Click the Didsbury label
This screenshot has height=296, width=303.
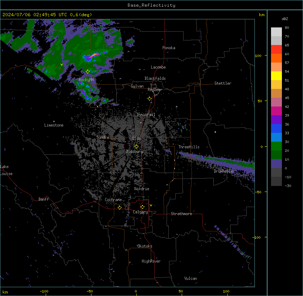(x=135, y=152)
